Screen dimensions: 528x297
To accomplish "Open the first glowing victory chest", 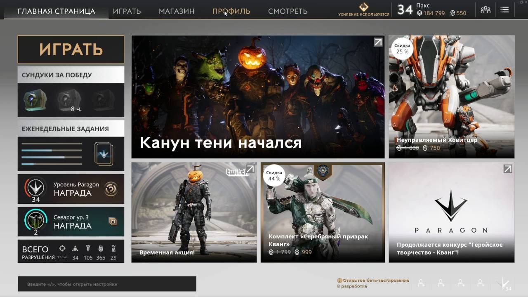I will (x=35, y=100).
